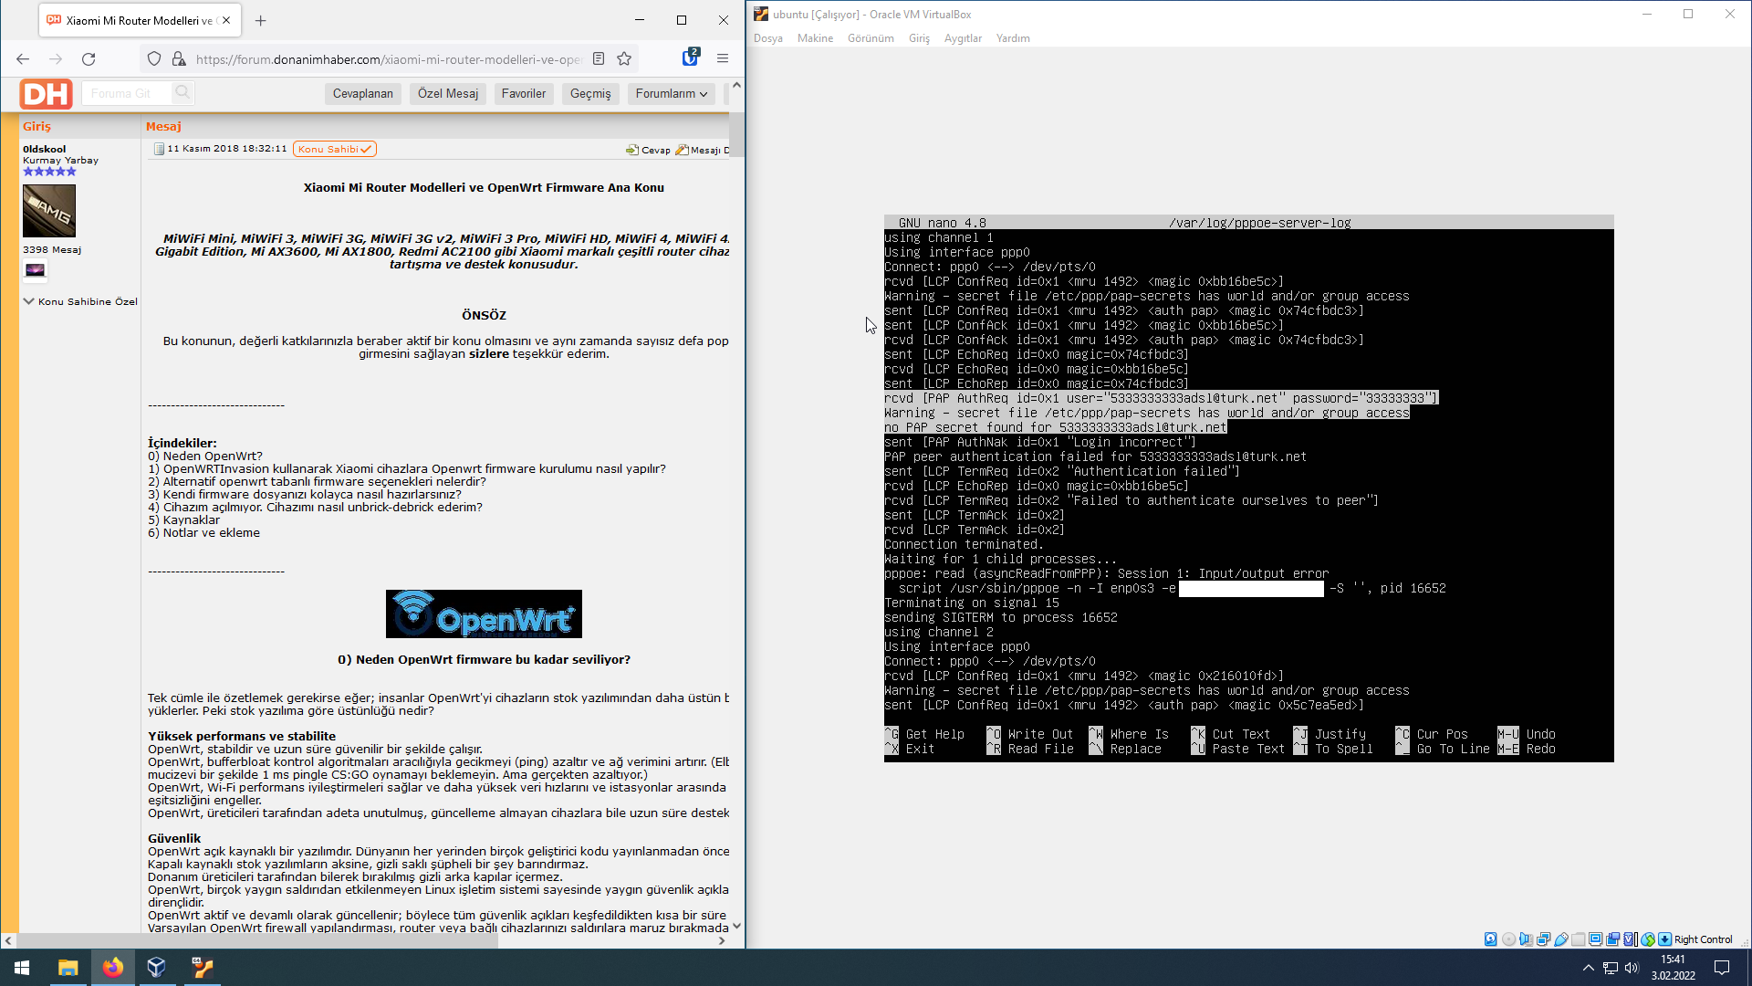This screenshot has height=986, width=1752.
Task: Go back in Firefox
Action: (23, 58)
